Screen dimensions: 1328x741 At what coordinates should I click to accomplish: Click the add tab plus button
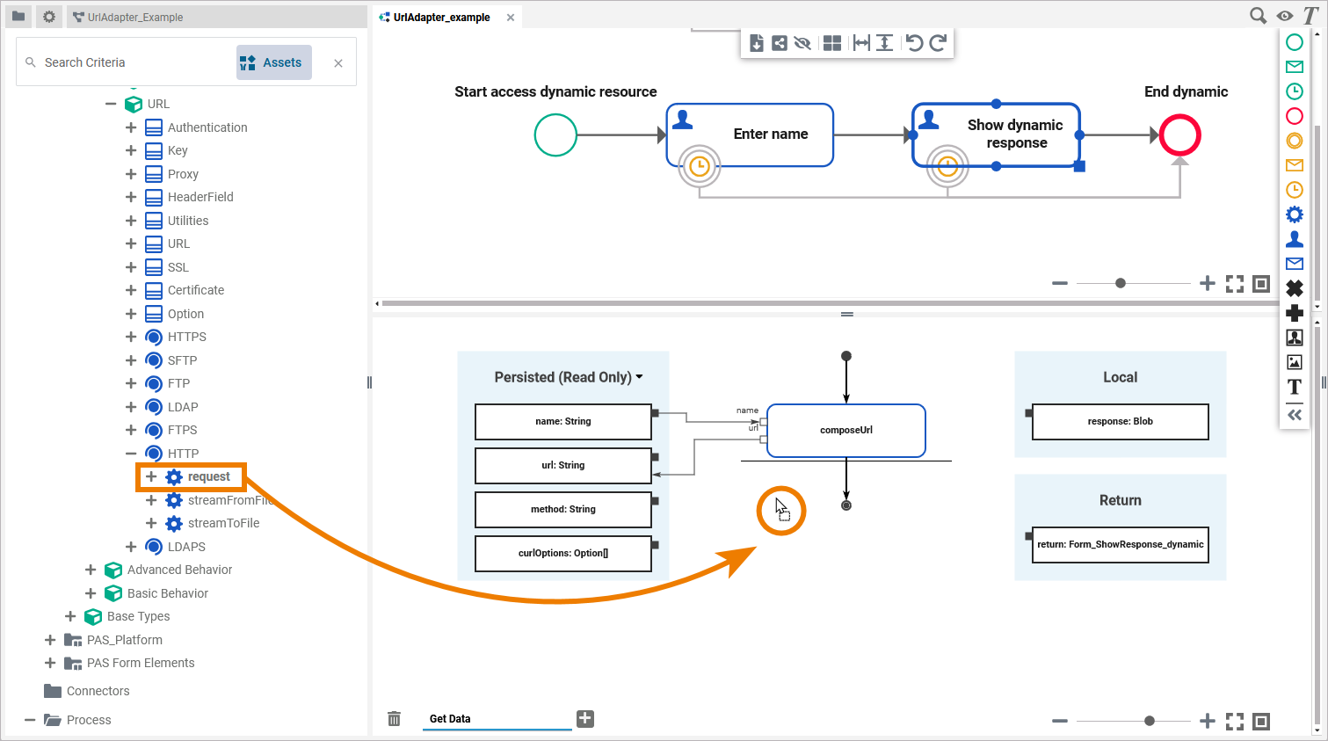585,719
